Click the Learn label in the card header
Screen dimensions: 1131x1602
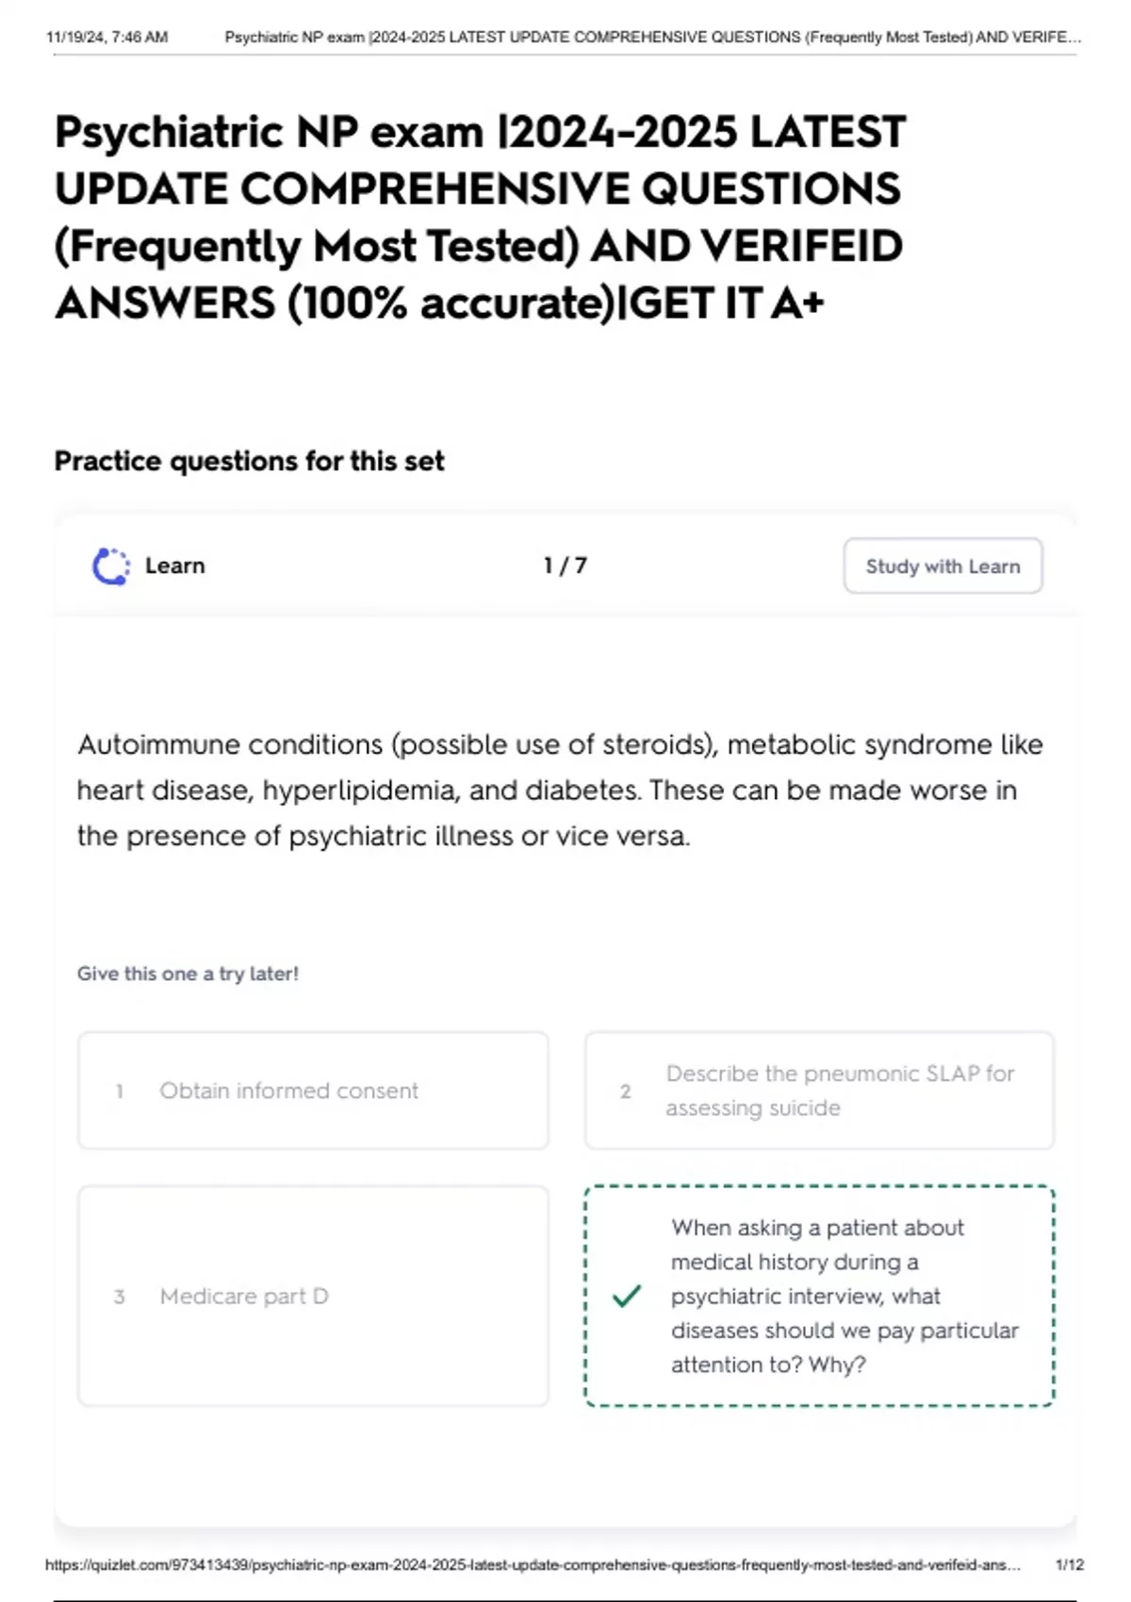174,565
